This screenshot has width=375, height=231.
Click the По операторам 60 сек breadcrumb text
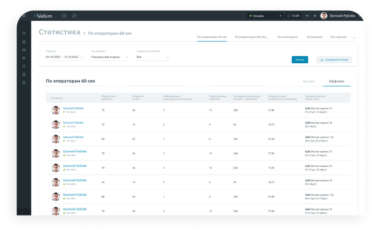click(110, 33)
